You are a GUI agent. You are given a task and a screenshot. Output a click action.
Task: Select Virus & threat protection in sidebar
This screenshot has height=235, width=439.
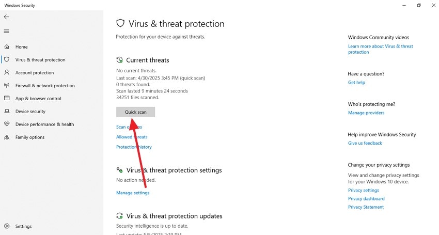[40, 60]
